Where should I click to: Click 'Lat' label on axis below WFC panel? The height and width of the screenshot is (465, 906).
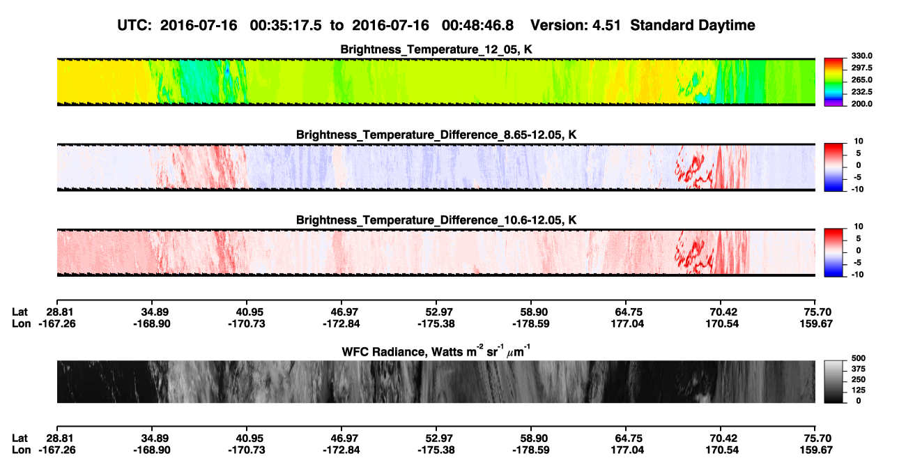click(x=21, y=439)
